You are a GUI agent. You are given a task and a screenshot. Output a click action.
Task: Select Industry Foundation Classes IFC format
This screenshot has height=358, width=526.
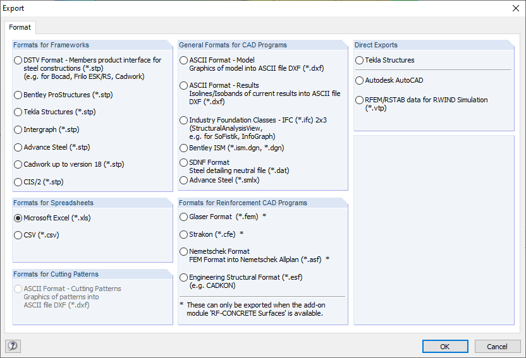(x=184, y=120)
